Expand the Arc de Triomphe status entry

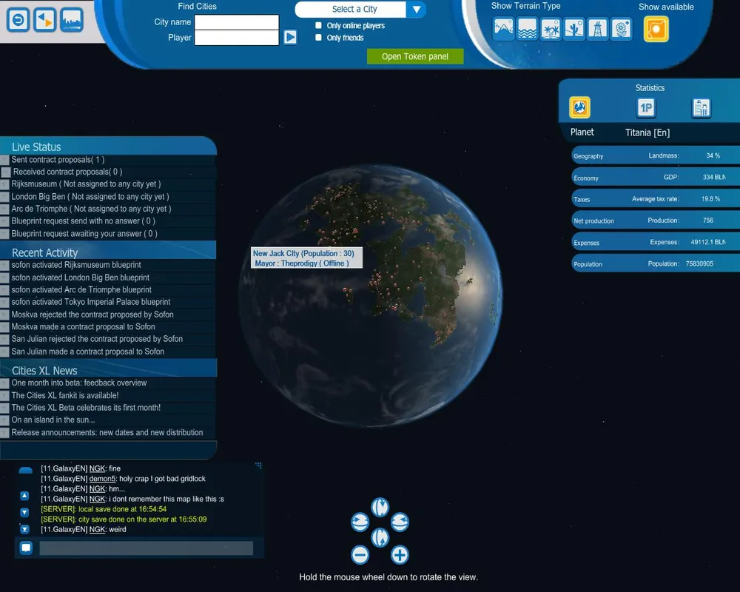click(4, 209)
